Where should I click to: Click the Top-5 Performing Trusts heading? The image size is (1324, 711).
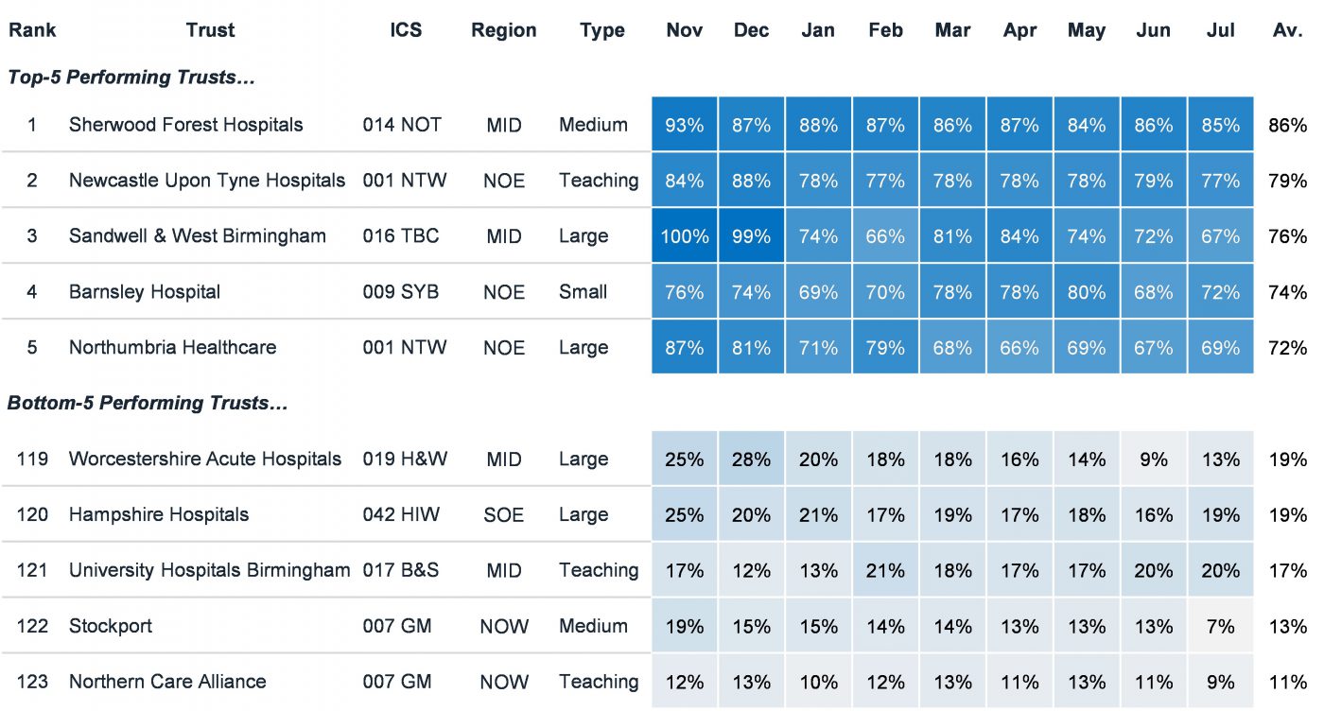point(131,78)
